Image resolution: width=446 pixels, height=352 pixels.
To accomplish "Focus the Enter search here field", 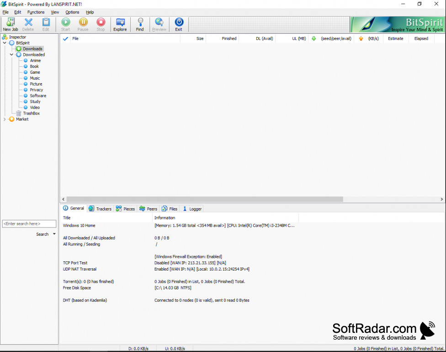I will click(29, 224).
